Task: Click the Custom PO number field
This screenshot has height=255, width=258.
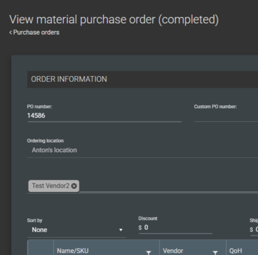Action: 226,116
